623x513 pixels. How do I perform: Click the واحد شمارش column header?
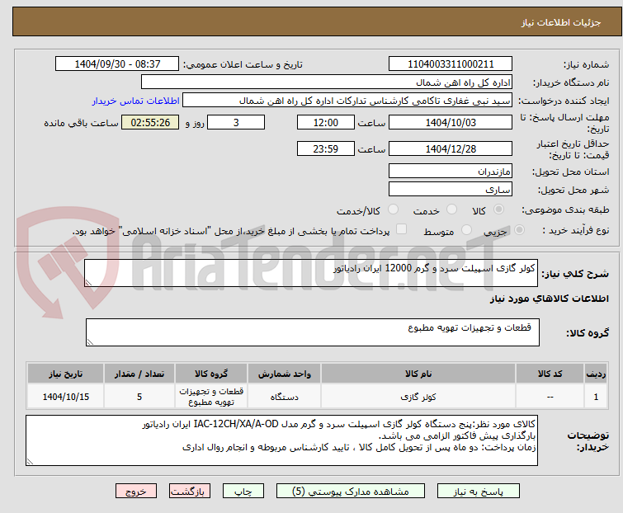[285, 374]
